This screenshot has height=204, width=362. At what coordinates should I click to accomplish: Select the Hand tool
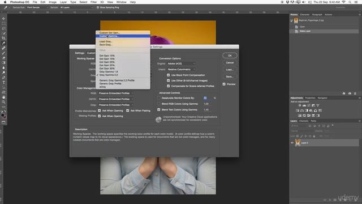tap(3, 97)
